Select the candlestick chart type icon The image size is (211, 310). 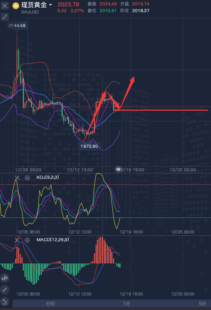5,278
